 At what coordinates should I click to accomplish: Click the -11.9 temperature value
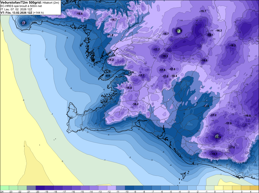[x=110, y=35]
